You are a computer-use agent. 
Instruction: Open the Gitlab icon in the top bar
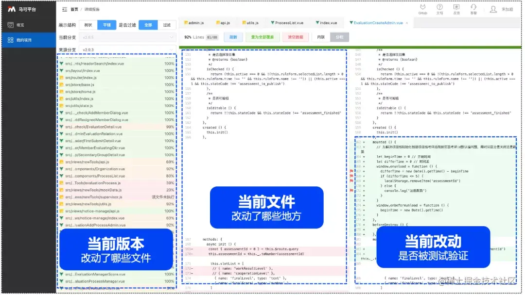click(423, 8)
